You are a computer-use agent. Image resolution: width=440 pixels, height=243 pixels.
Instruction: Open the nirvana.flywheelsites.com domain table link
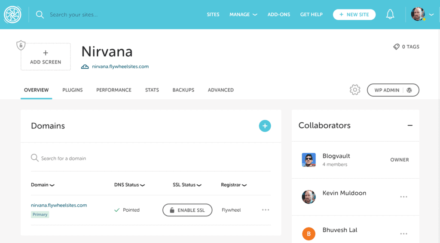tap(59, 205)
